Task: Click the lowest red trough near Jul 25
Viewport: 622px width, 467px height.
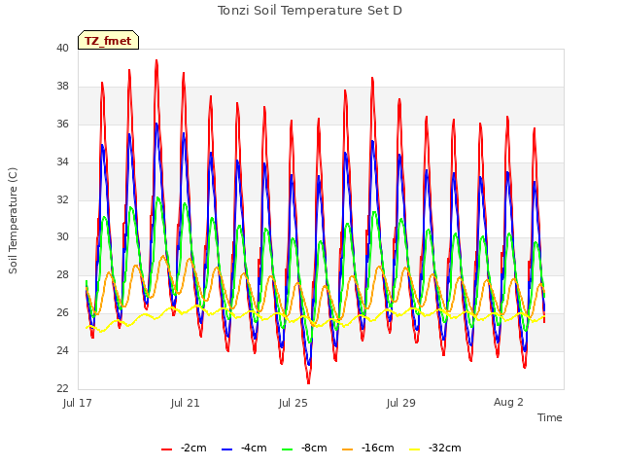Action: click(x=309, y=382)
